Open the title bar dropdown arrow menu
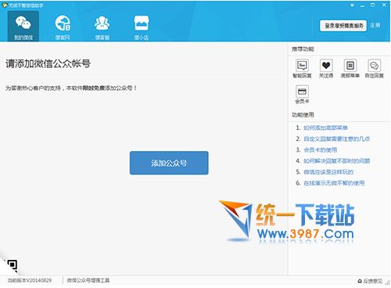The image size is (391, 288). pyautogui.click(x=352, y=5)
